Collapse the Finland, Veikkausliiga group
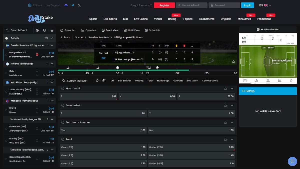Screen dimensions: 300x169 52,64
